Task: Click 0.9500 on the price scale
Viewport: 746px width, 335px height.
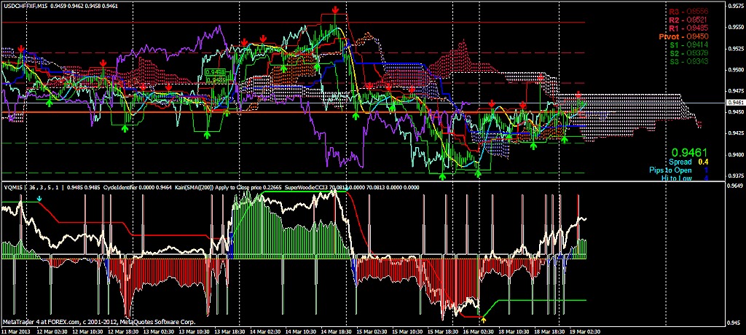Action: point(737,69)
